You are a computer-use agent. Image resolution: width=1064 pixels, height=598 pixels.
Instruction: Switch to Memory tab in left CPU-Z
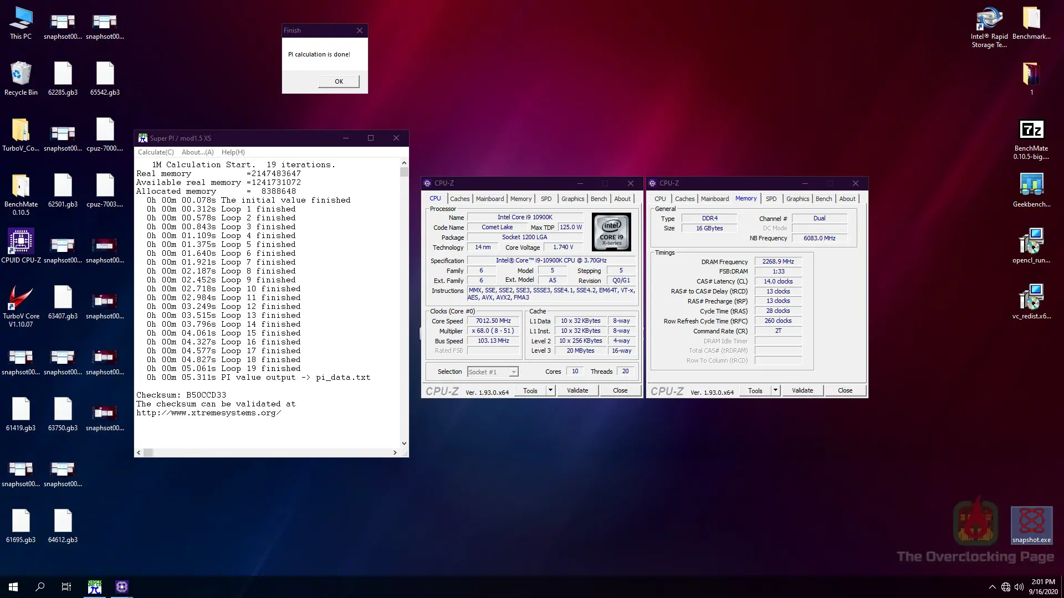(520, 199)
